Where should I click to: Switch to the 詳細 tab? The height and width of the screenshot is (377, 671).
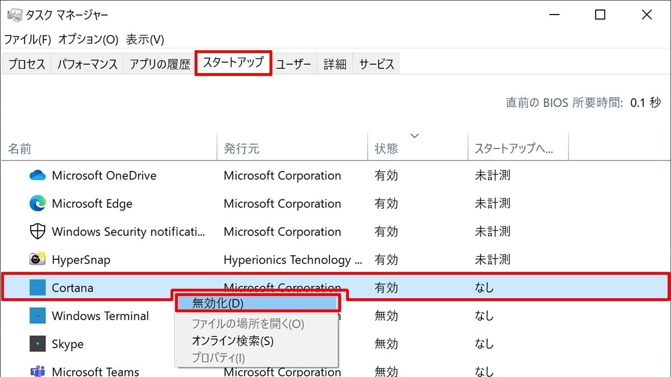pyautogui.click(x=335, y=64)
